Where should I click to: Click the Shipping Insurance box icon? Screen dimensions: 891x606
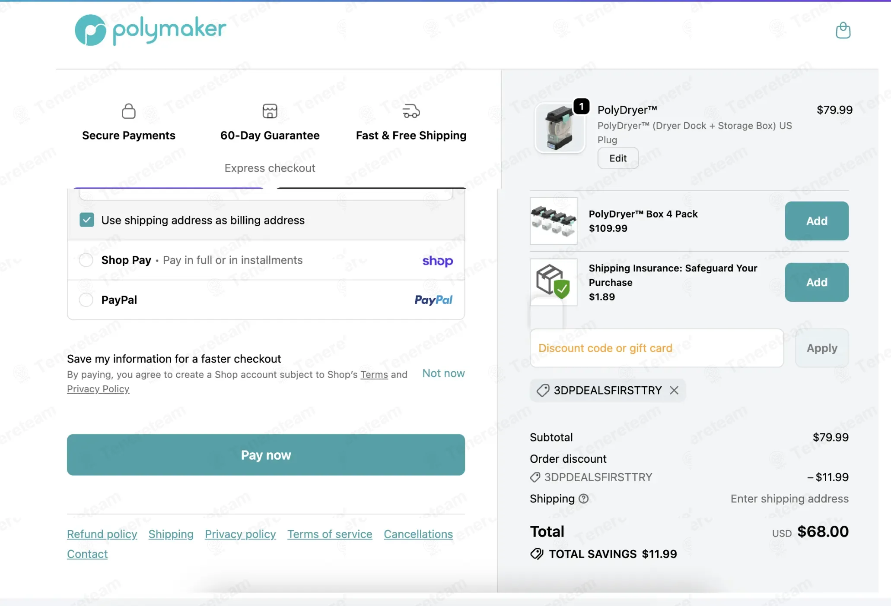(x=553, y=282)
